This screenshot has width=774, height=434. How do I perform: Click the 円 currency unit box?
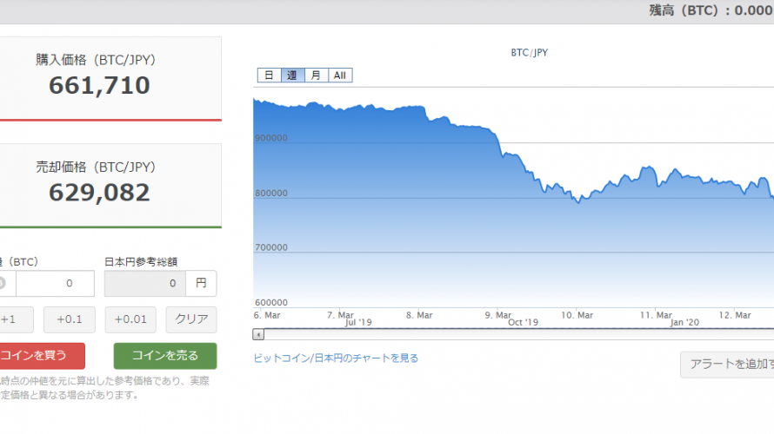201,283
